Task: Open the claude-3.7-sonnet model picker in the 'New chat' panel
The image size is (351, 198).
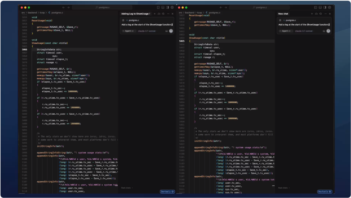Action: (304, 31)
